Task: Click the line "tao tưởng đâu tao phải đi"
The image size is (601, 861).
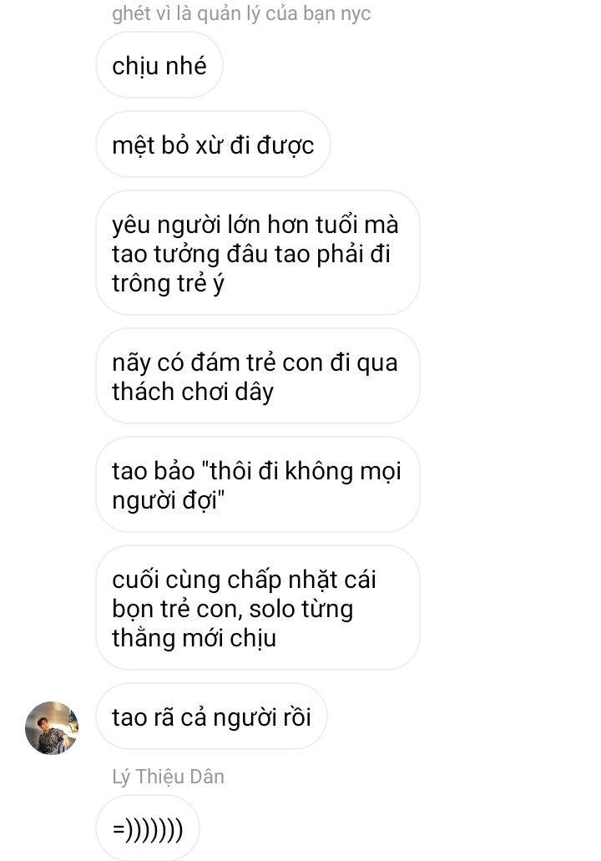Action: click(251, 254)
